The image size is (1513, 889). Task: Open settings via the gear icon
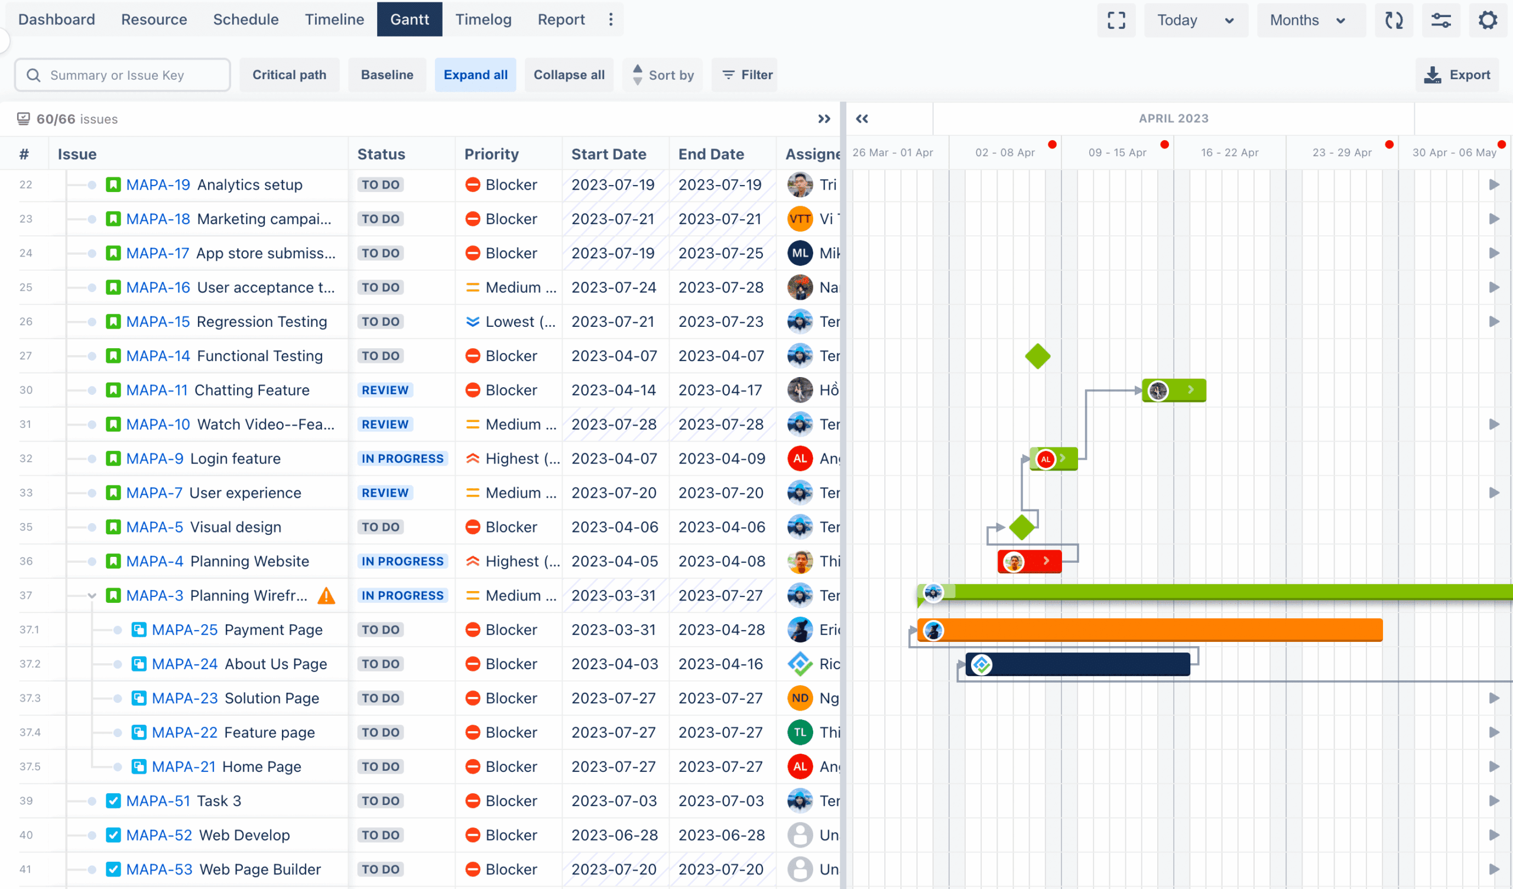(1488, 20)
